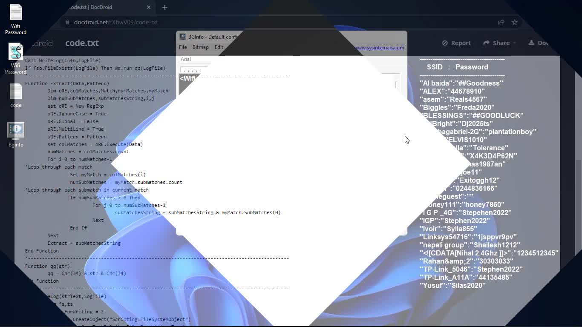Click the padlock site info icon
Viewport: 582px width, 327px height.
click(67, 22)
